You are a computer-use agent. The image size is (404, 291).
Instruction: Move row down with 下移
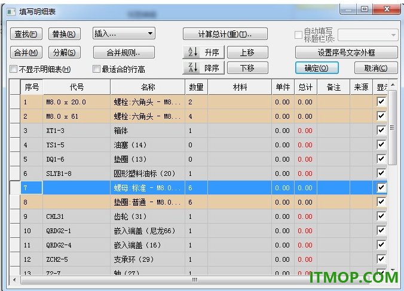click(x=247, y=68)
